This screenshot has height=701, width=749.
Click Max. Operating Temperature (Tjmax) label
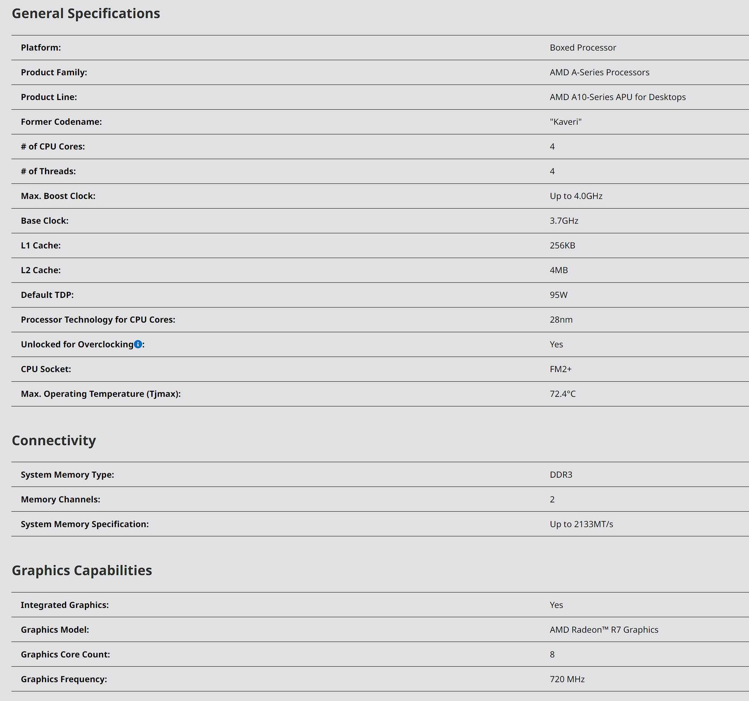100,394
